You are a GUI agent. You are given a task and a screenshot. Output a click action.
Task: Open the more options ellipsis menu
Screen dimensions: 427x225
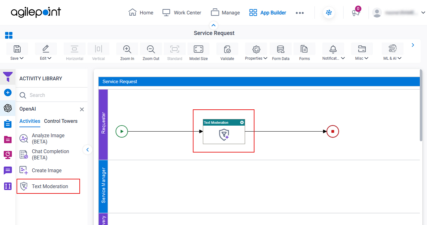coord(300,13)
